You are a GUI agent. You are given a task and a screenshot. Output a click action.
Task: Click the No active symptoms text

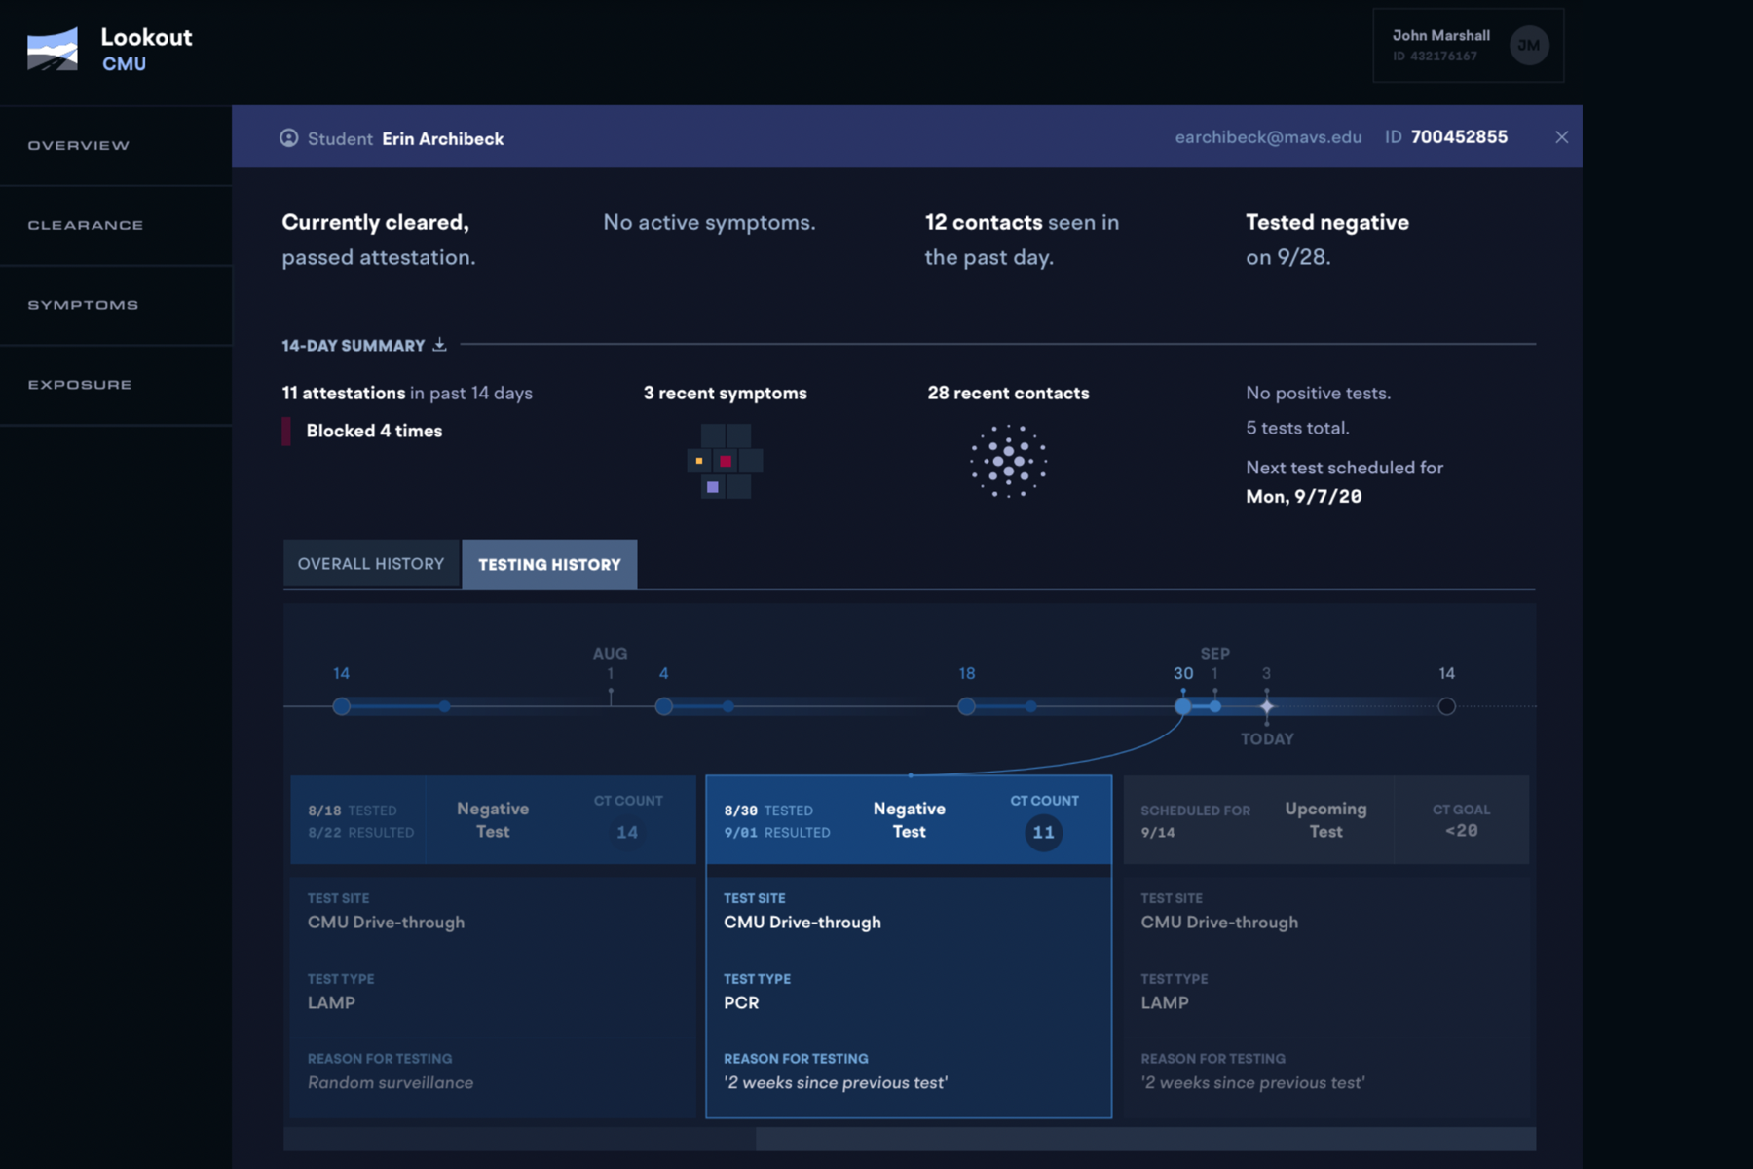[x=709, y=222]
